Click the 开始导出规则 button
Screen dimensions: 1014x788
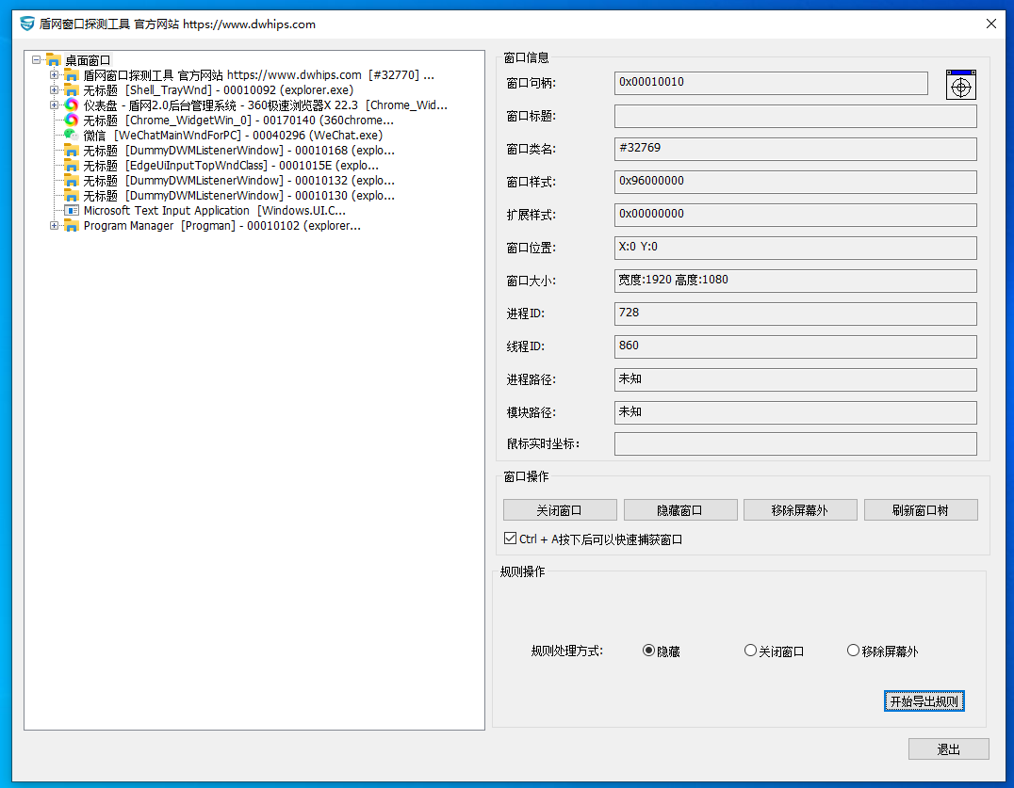(924, 701)
